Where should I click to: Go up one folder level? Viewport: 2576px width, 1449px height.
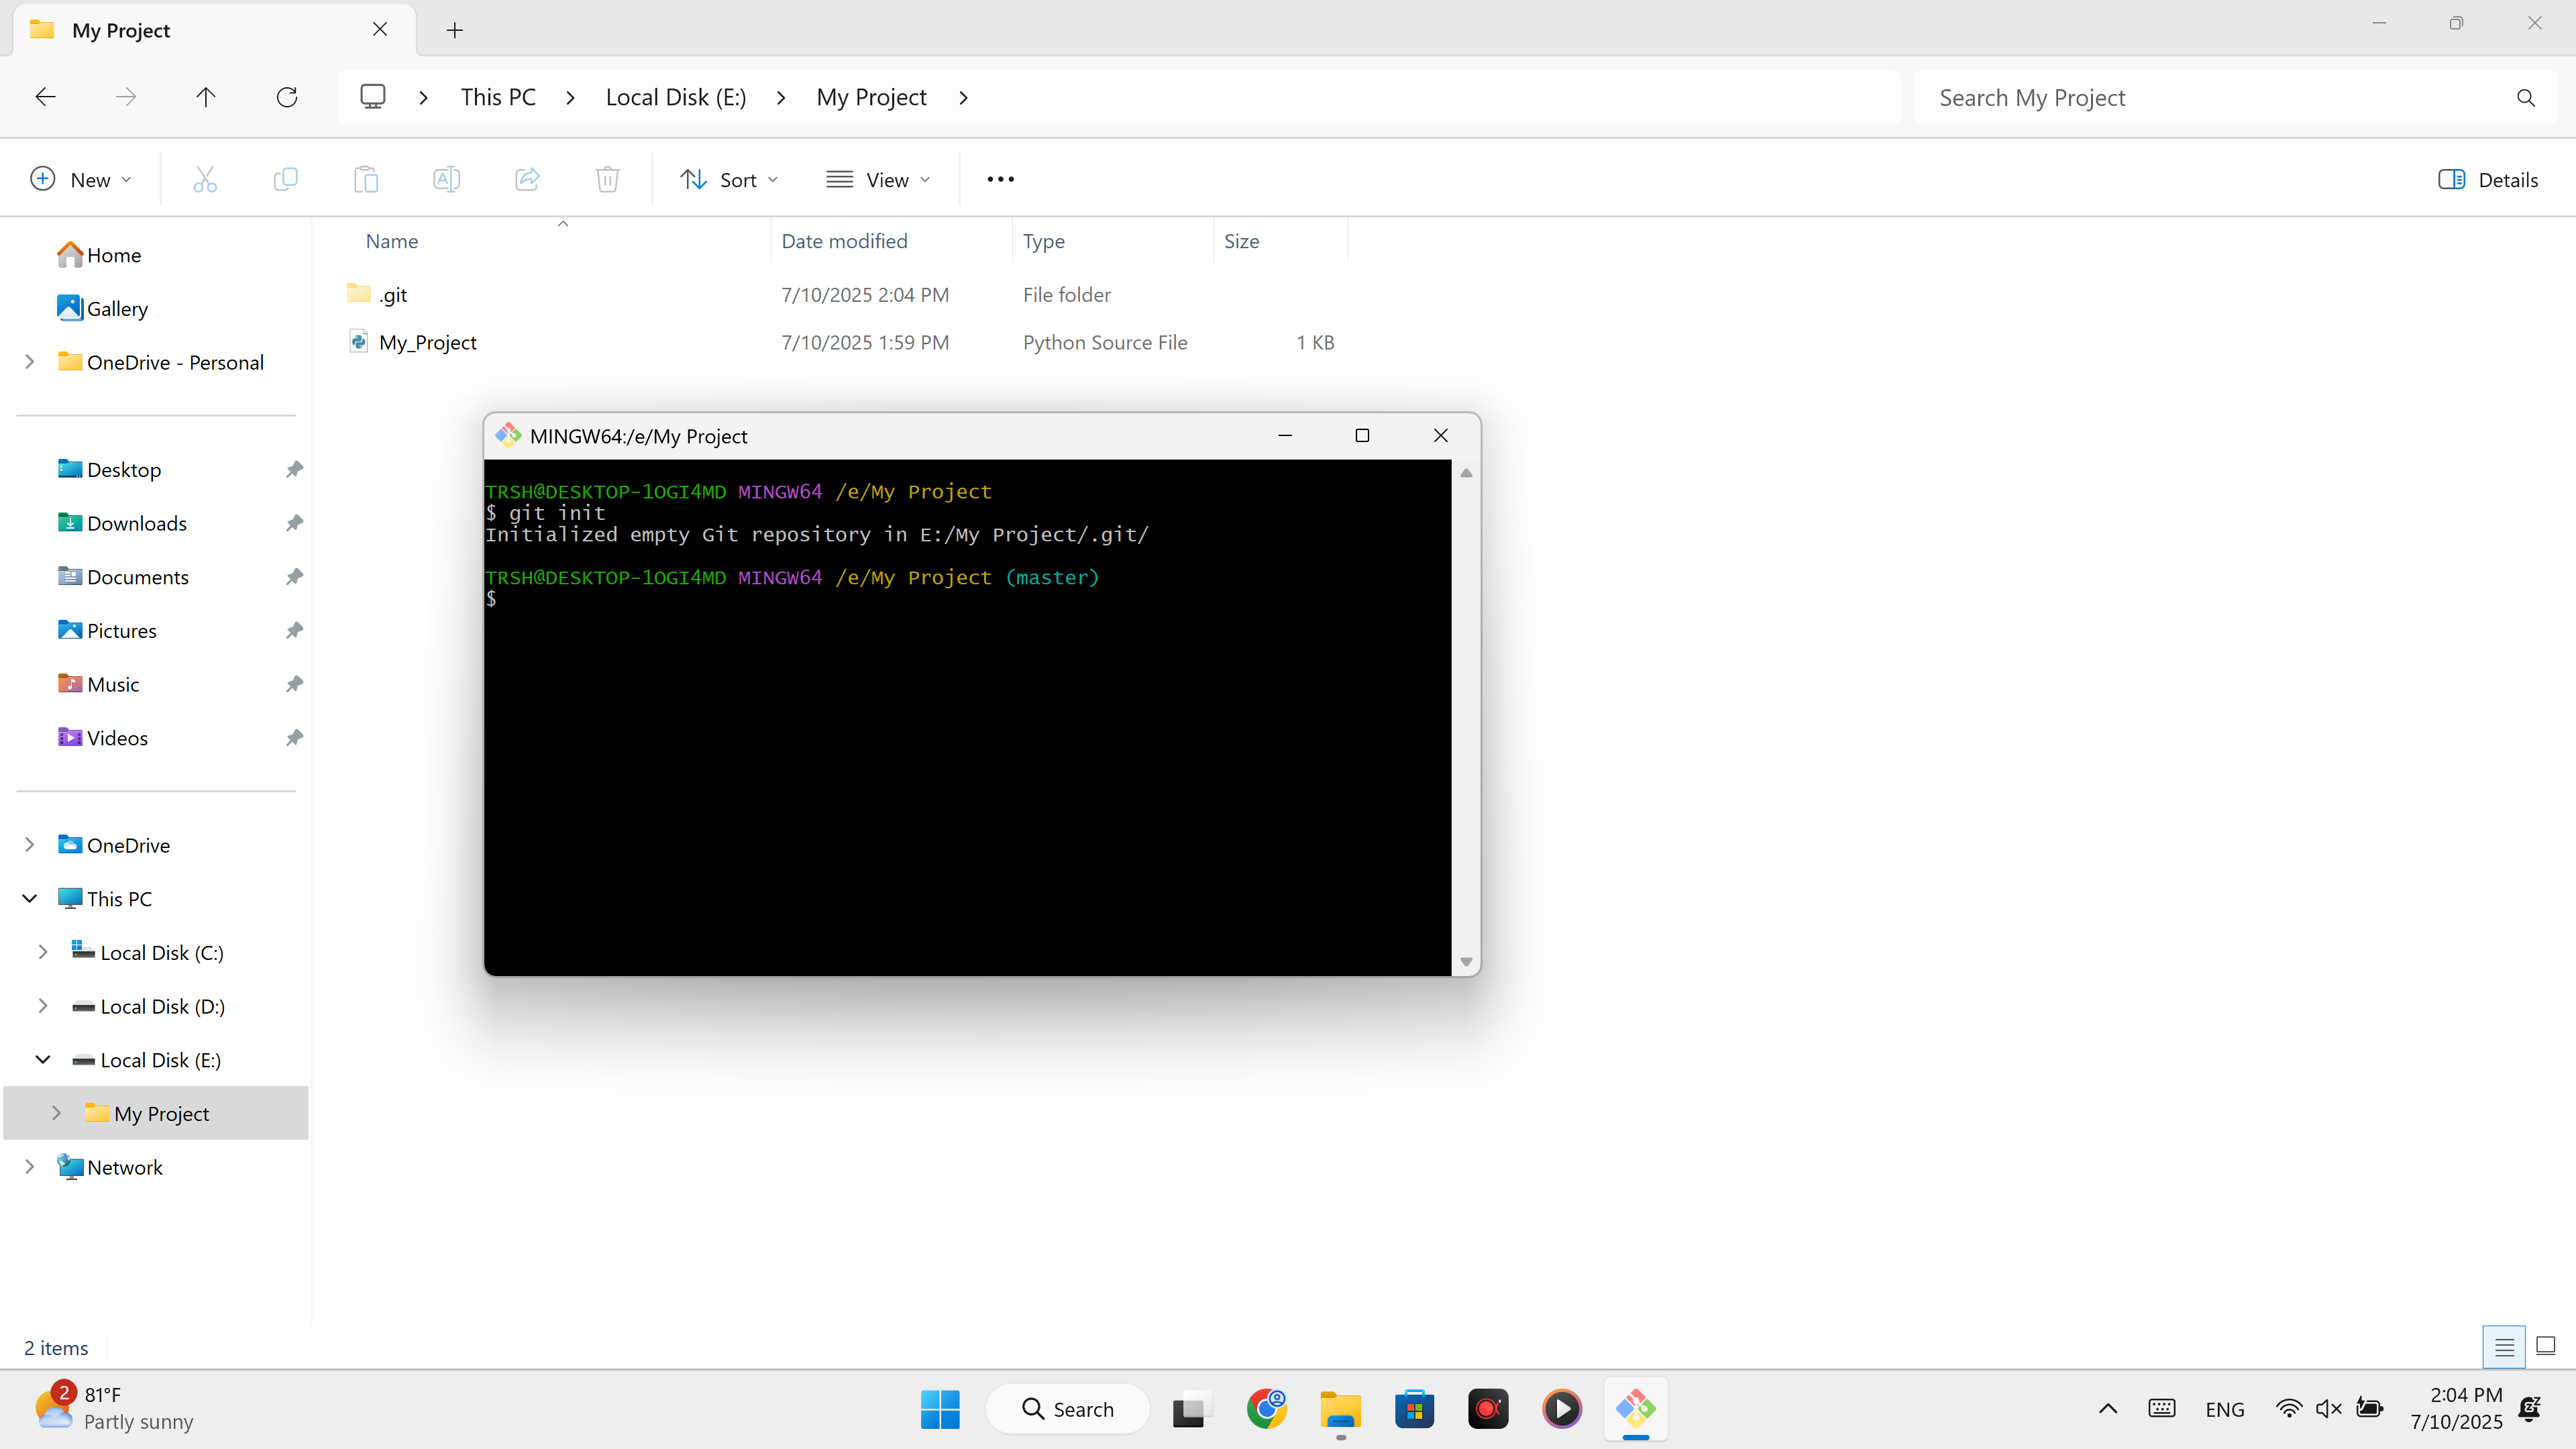(206, 97)
